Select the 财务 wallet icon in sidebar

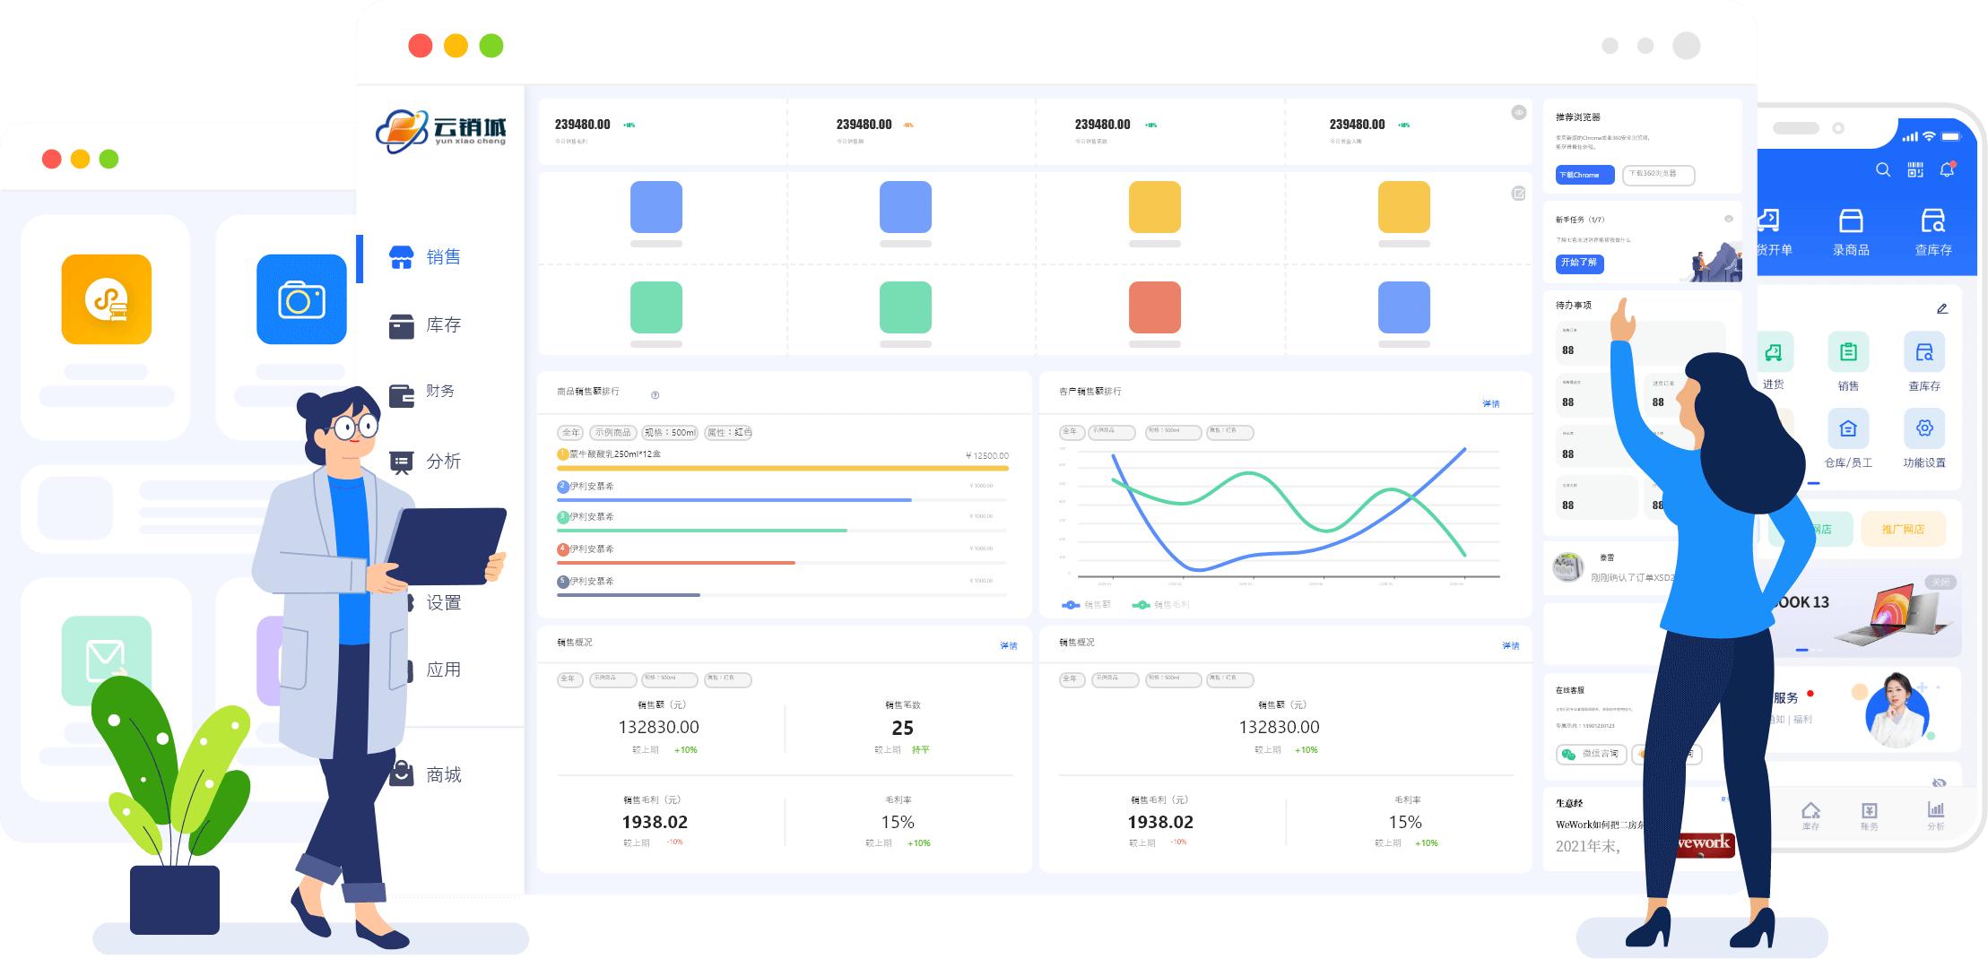[x=401, y=393]
